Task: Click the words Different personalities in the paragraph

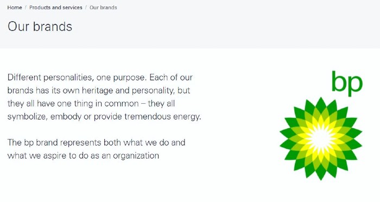Action: pyautogui.click(x=50, y=77)
